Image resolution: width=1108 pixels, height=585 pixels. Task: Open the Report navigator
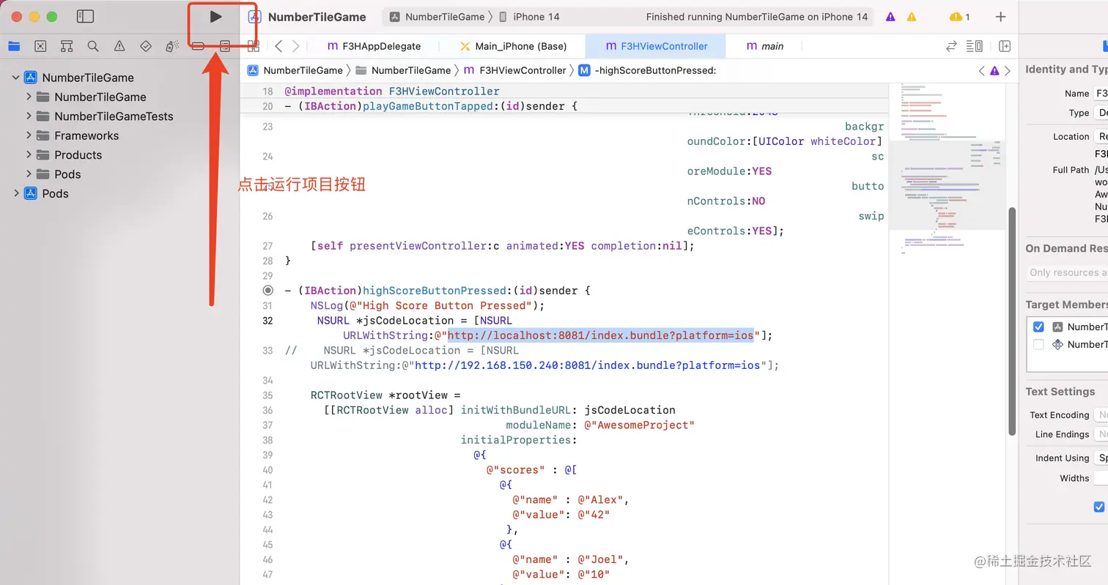225,46
